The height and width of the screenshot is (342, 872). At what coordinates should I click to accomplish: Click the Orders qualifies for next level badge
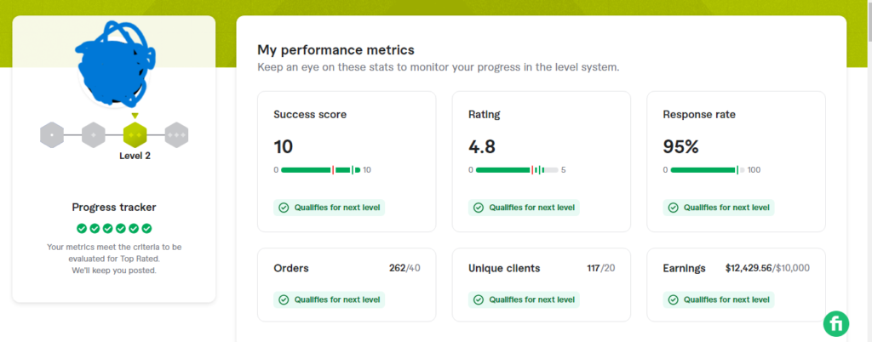(330, 299)
